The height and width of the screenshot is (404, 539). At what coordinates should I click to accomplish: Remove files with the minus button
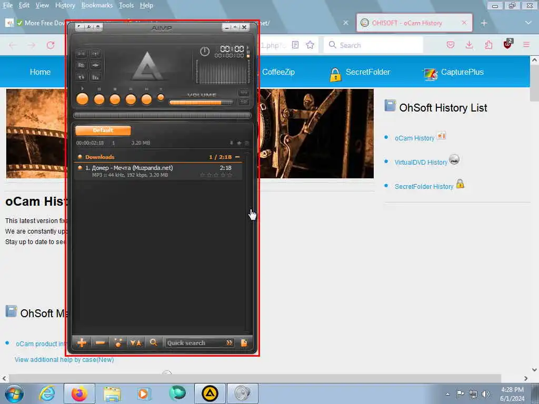(100, 342)
